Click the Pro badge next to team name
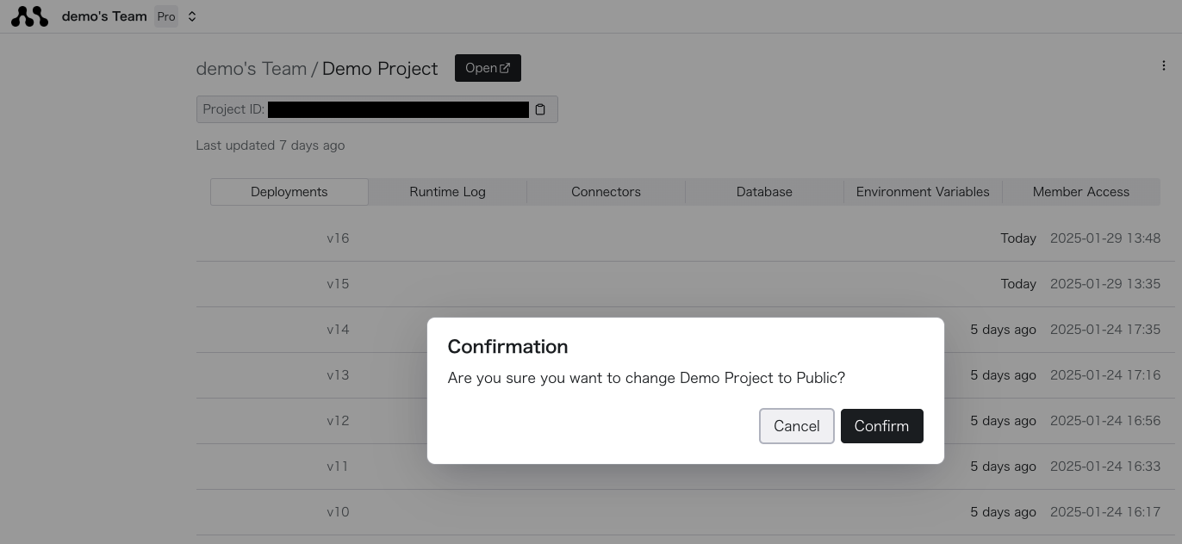The height and width of the screenshot is (544, 1182). [166, 16]
